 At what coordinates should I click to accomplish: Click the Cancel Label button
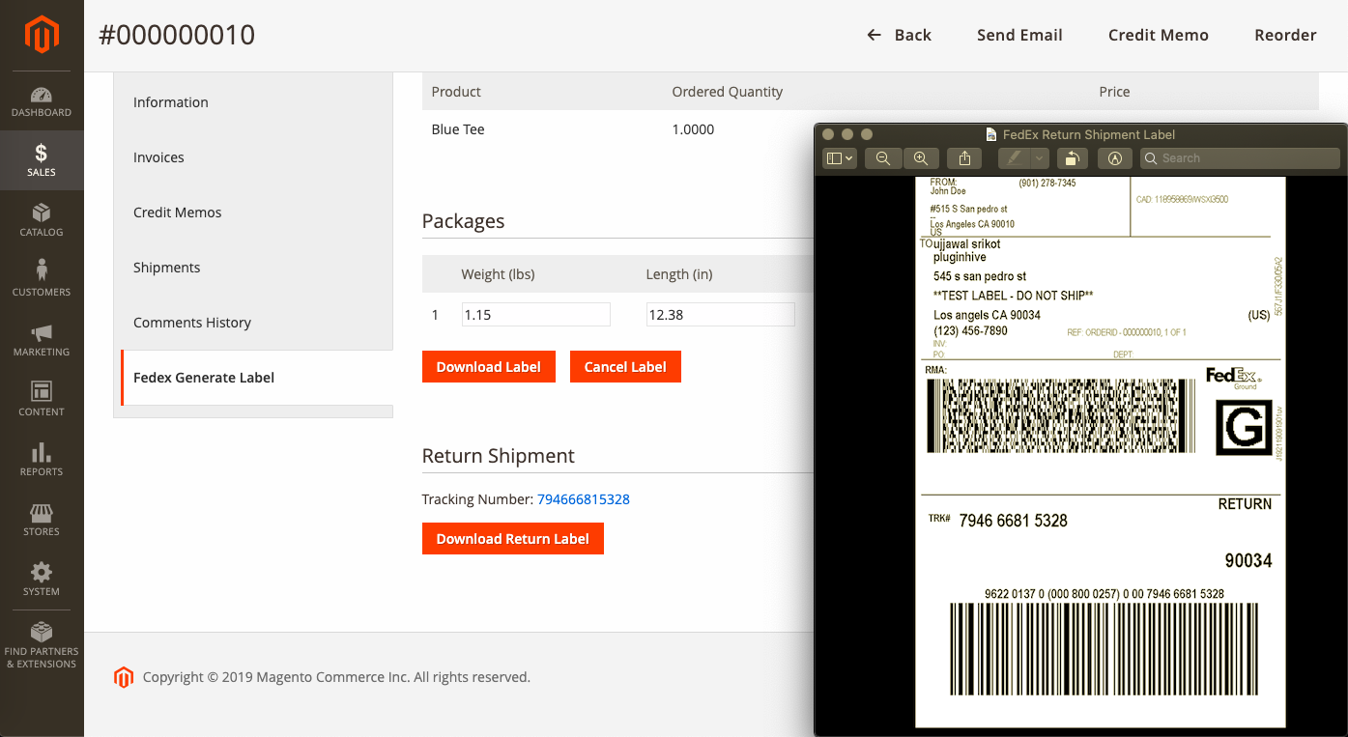coord(625,367)
